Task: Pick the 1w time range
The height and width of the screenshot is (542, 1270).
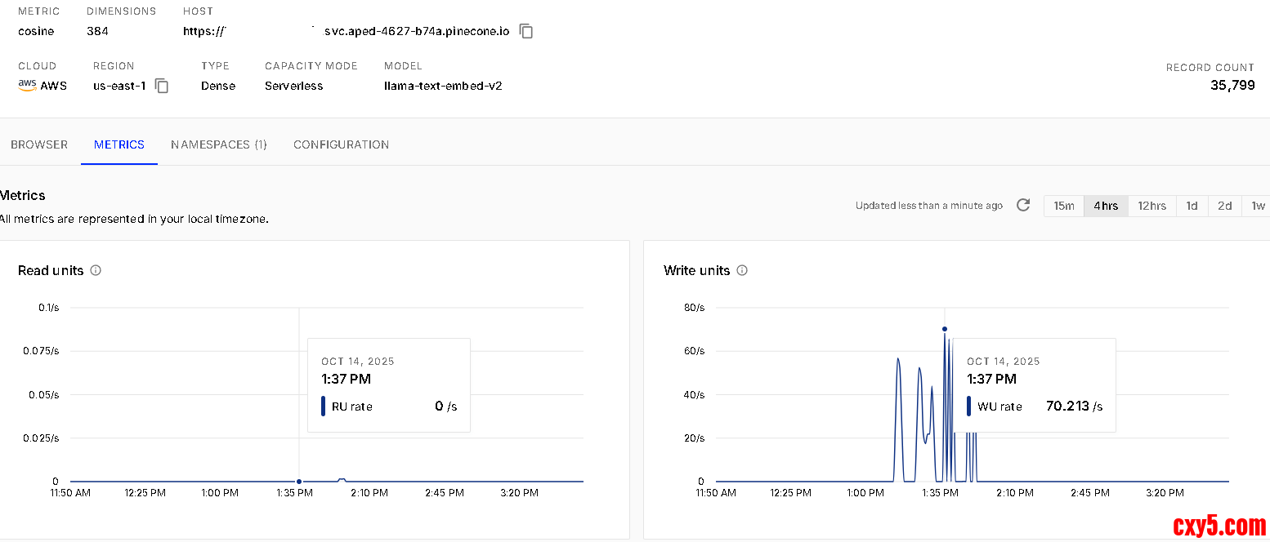Action: click(1257, 206)
